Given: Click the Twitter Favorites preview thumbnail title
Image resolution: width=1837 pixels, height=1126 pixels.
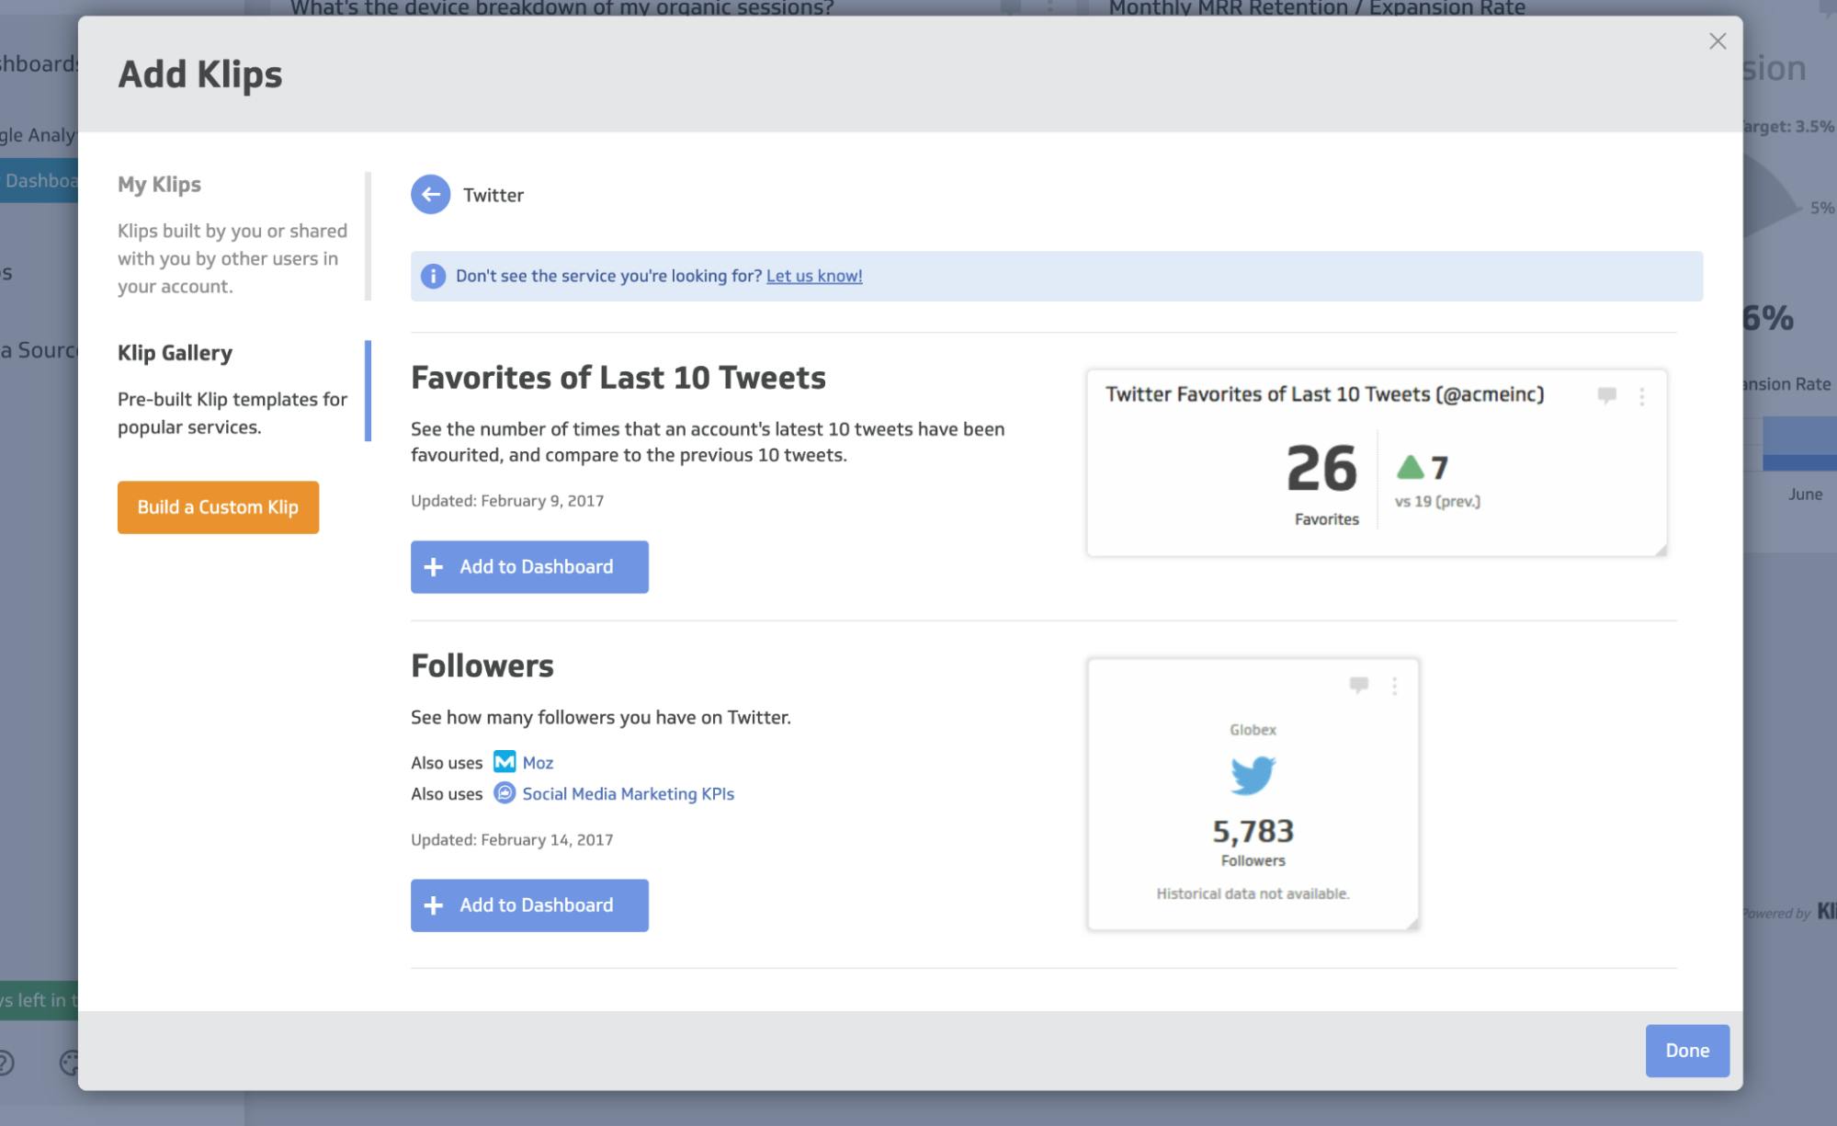Looking at the screenshot, I should (x=1324, y=394).
